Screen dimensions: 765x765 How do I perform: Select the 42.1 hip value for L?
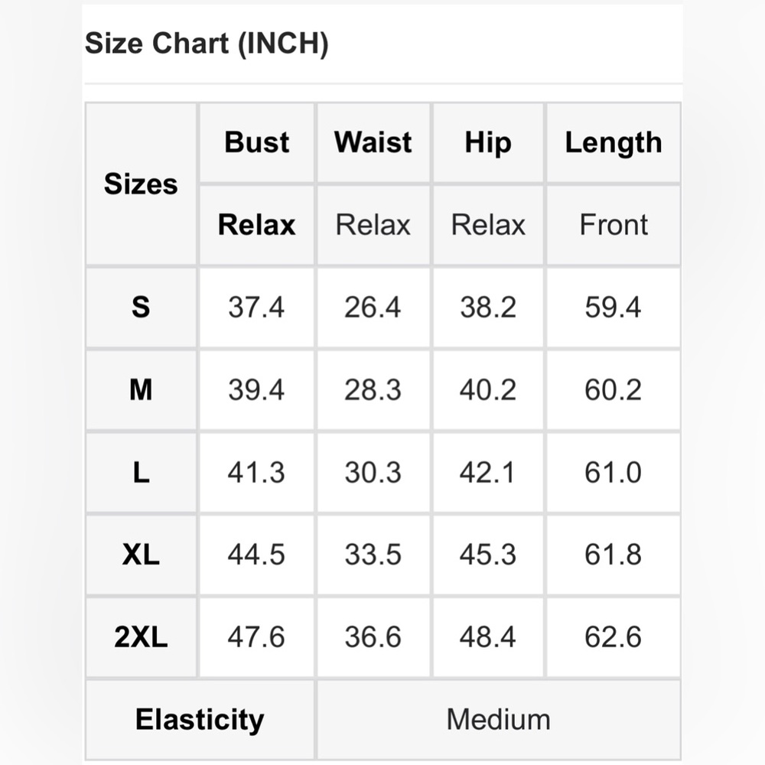pos(488,472)
